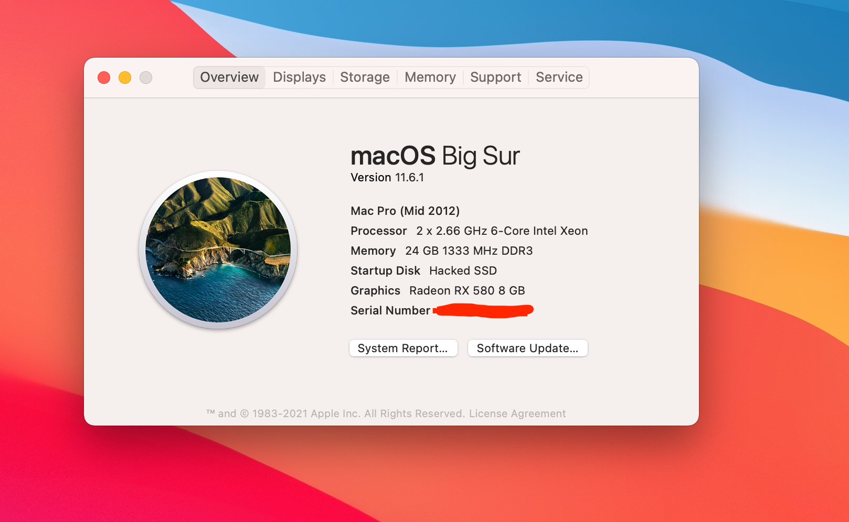Click the Serial Number label
849x522 pixels.
pos(390,311)
